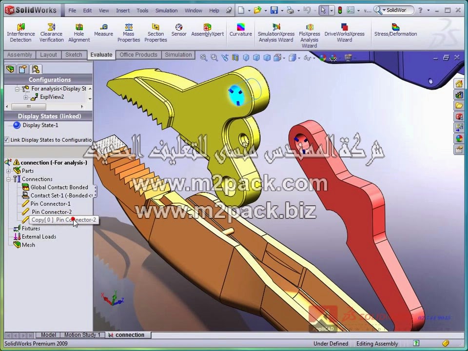This screenshot has width=468, height=351.
Task: Expand the Parts folder in the study tree
Action: (x=8, y=171)
